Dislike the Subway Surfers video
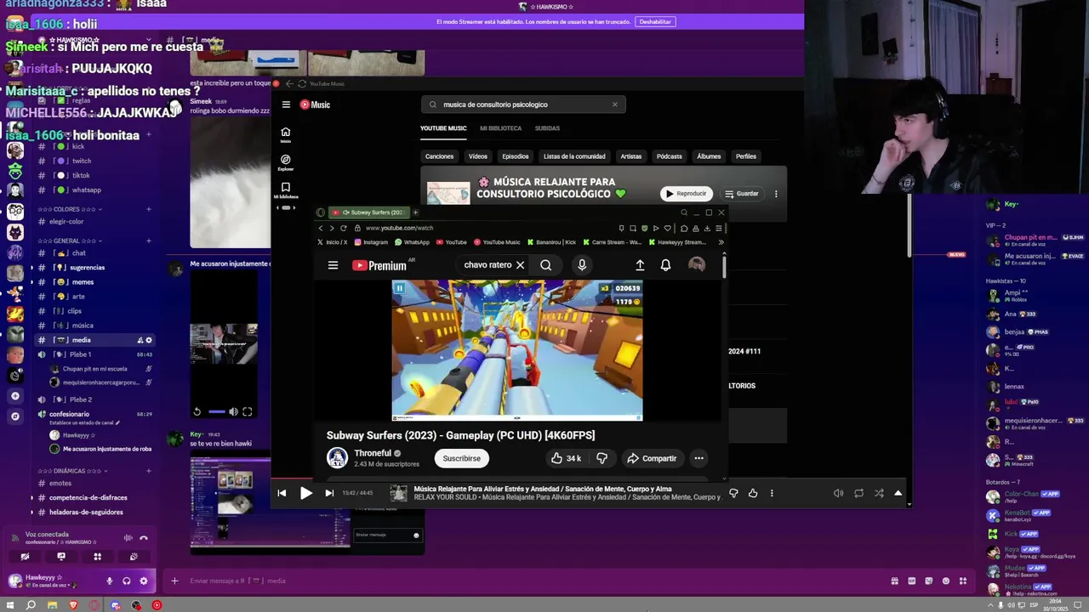1089x612 pixels. click(602, 458)
